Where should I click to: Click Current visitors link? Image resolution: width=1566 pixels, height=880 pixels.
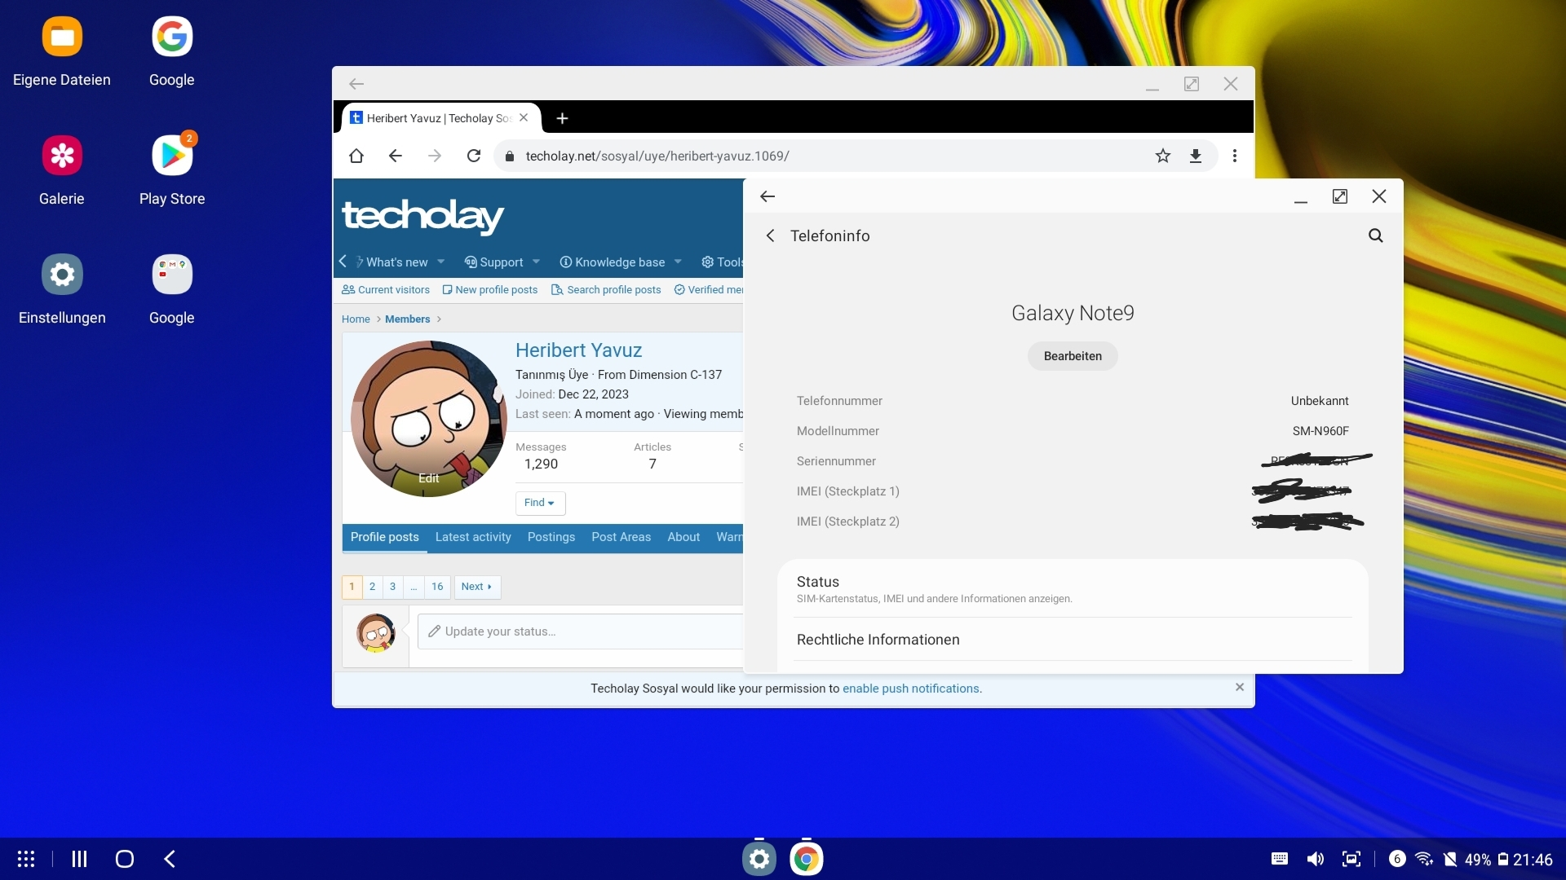click(386, 289)
